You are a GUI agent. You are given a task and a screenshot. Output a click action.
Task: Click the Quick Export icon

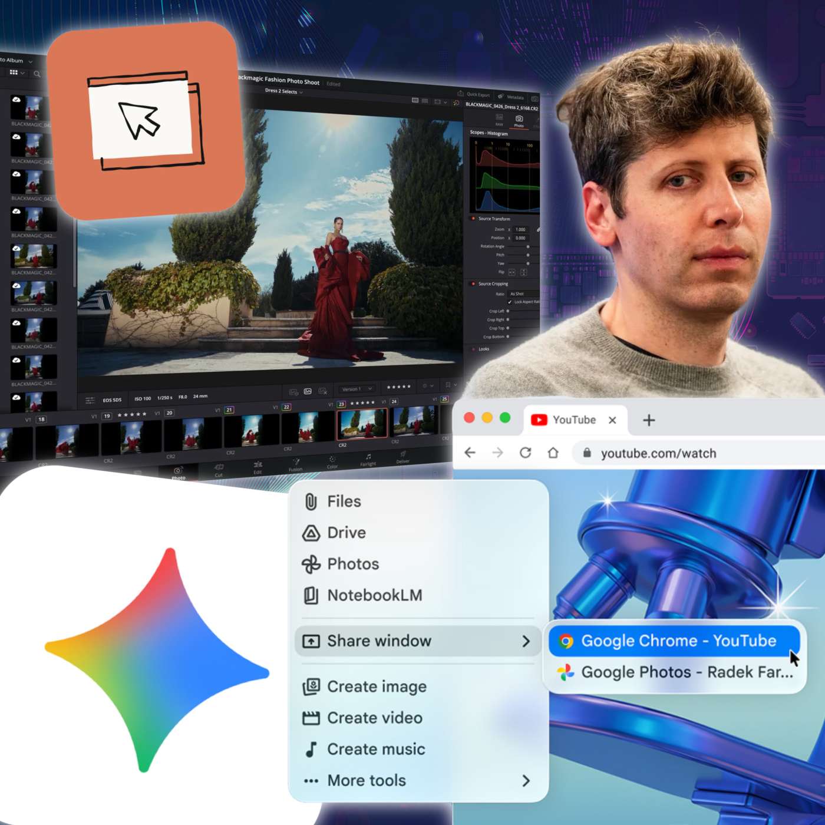461,94
